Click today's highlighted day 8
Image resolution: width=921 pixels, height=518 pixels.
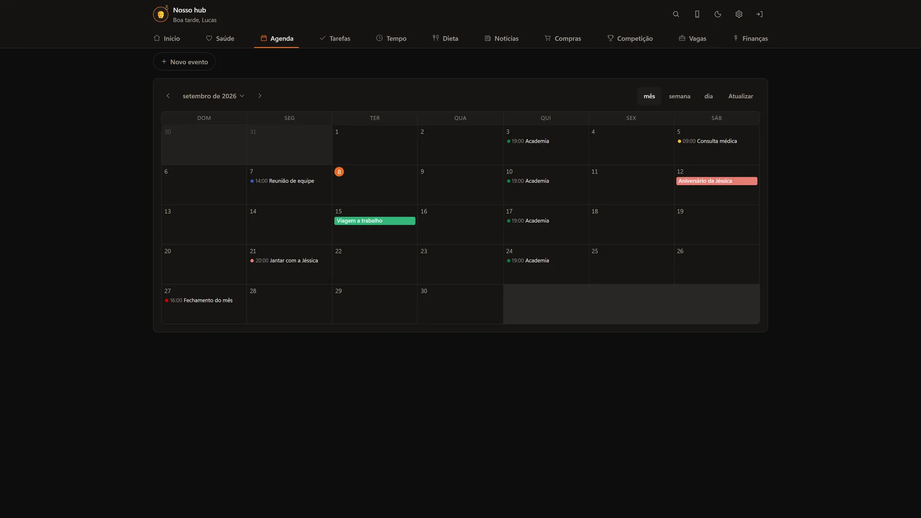tap(339, 172)
